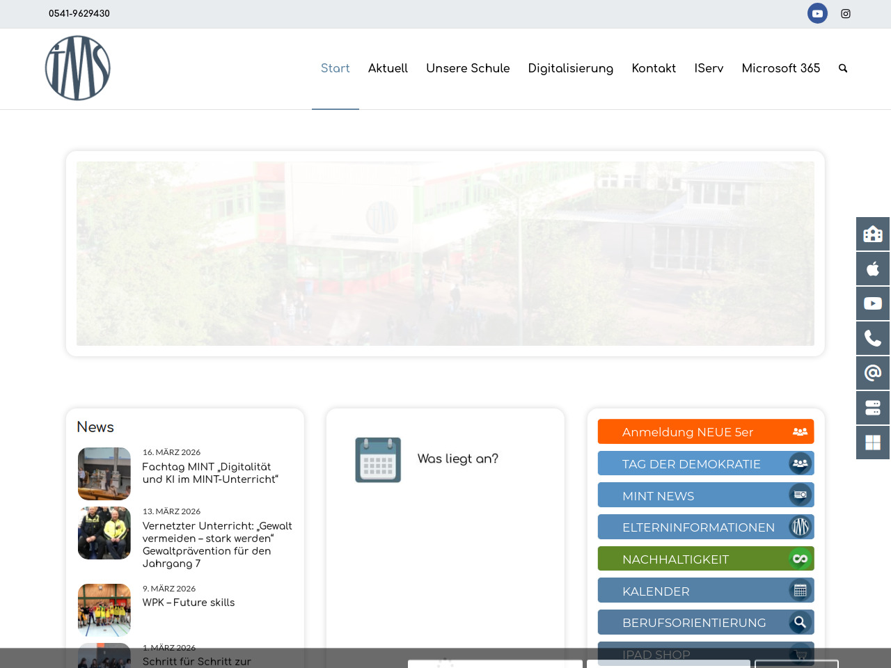This screenshot has width=891, height=668.
Task: Open Fachtag MINT news article link
Action: [210, 473]
